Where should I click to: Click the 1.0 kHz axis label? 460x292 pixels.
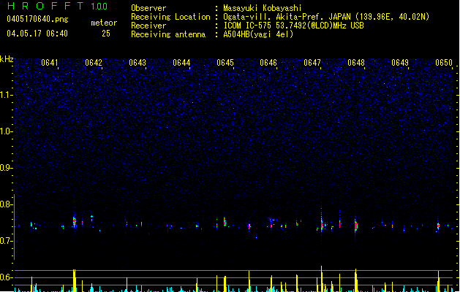pyautogui.click(x=7, y=131)
